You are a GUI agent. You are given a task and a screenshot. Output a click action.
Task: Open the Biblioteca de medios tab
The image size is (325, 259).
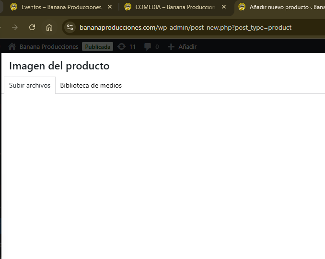(x=91, y=85)
